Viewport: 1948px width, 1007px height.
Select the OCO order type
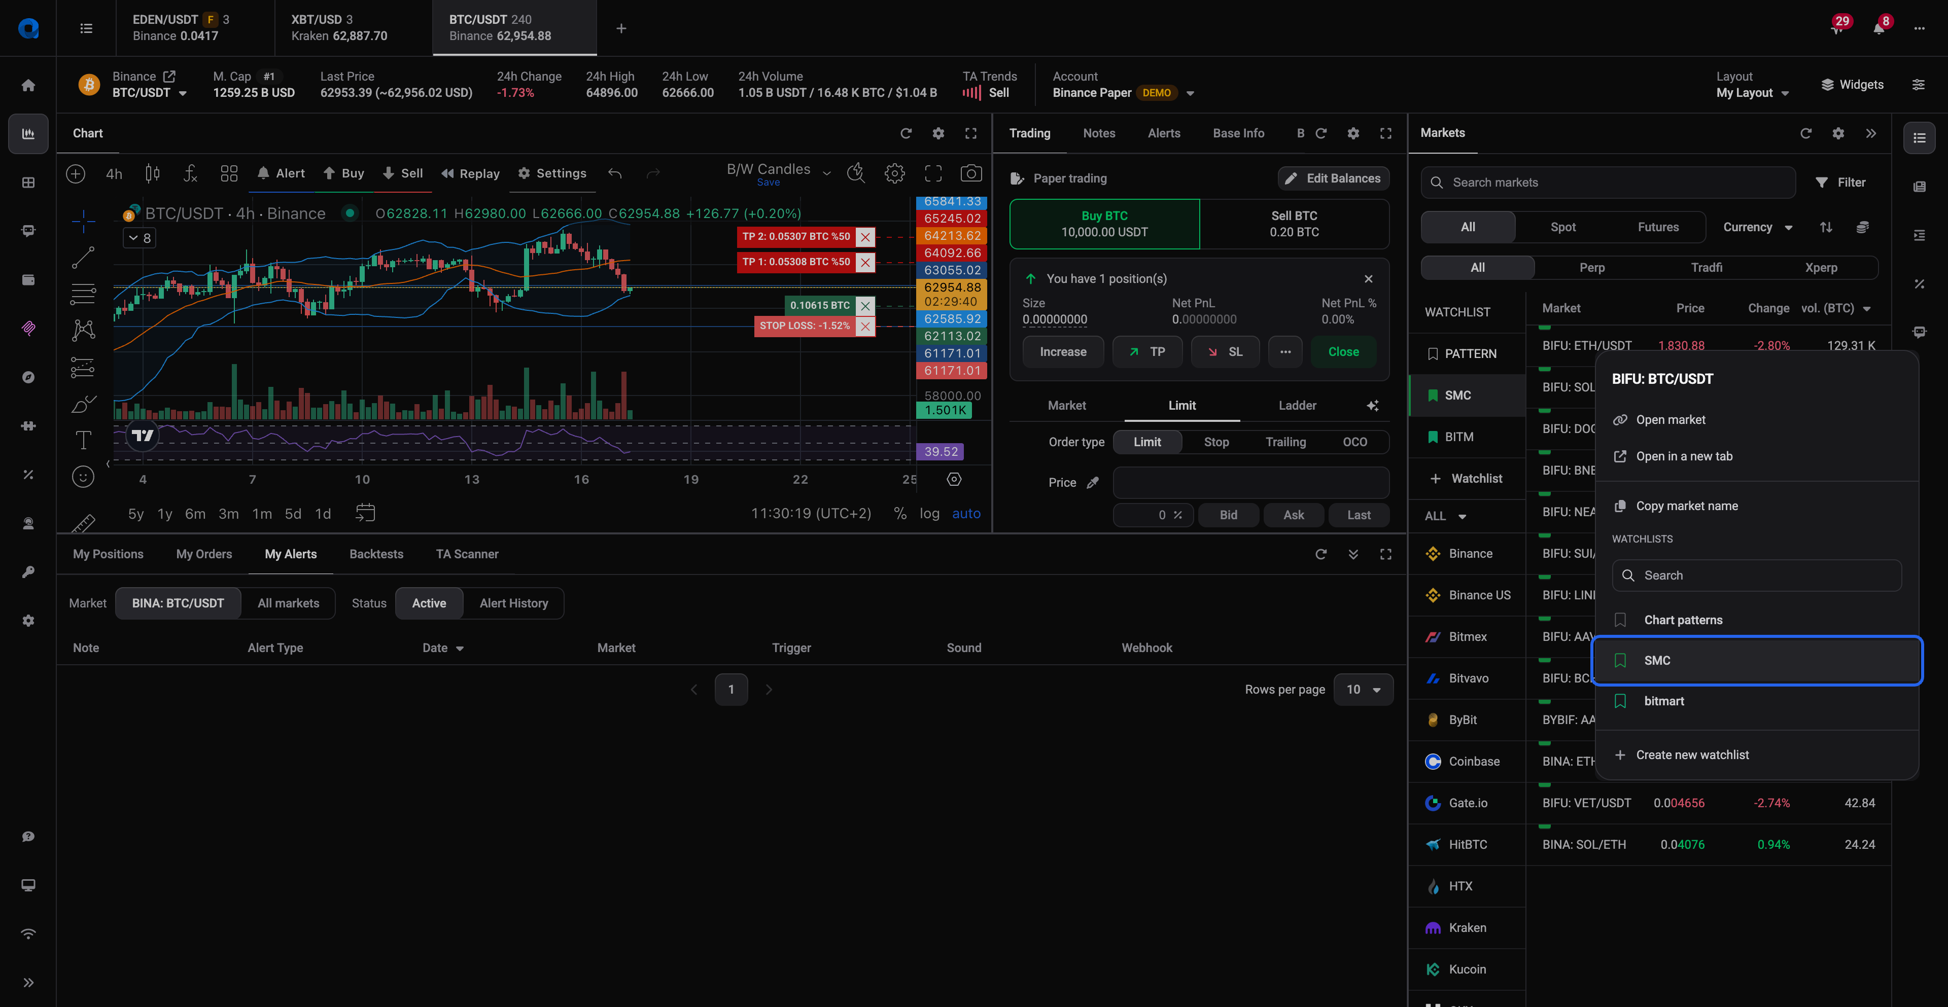(x=1354, y=442)
